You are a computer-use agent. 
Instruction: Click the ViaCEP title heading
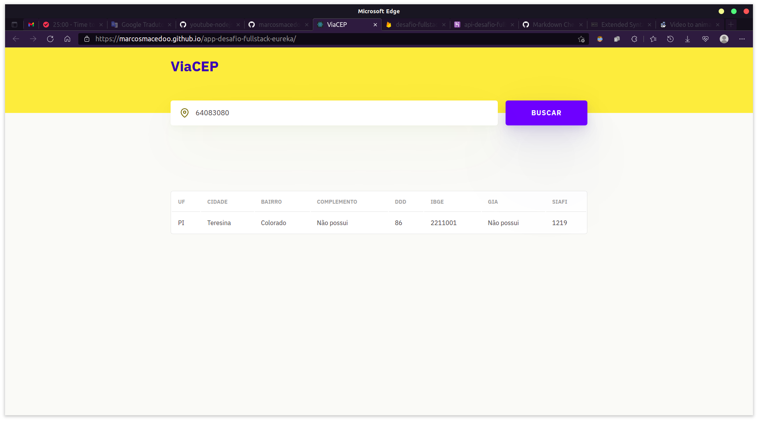(x=194, y=67)
